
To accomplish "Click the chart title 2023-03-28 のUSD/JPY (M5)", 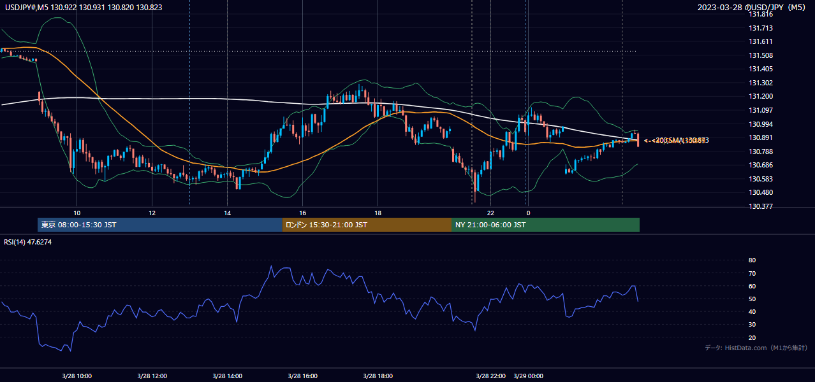I will (753, 8).
